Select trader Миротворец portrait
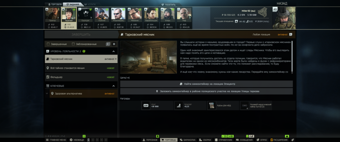This screenshot has width=340, height=142. (x=118, y=14)
